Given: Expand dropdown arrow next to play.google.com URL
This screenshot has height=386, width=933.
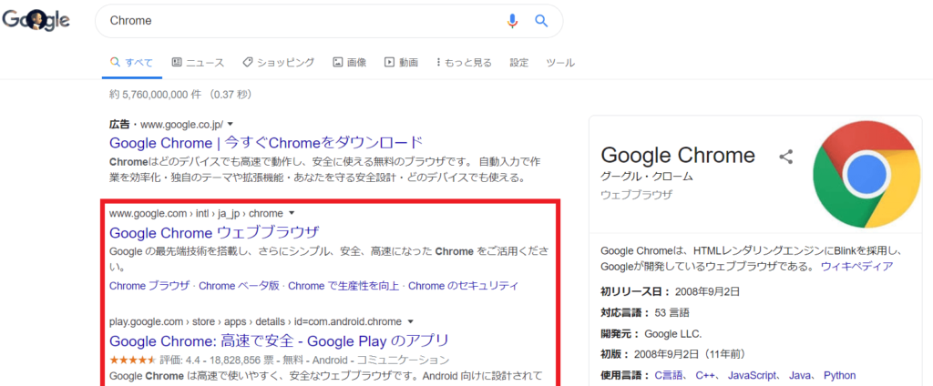Looking at the screenshot, I should [411, 321].
